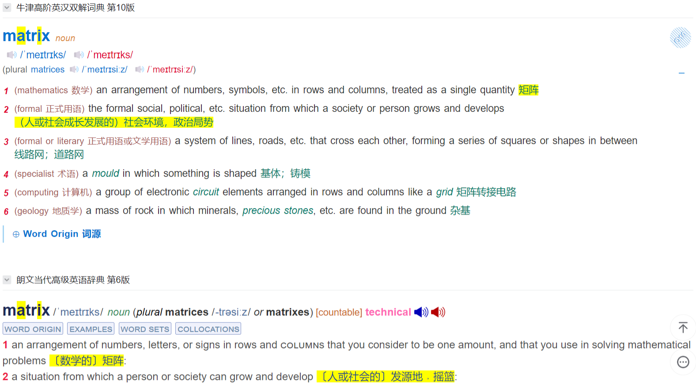Click the scroll-to-top arrow button

(683, 327)
